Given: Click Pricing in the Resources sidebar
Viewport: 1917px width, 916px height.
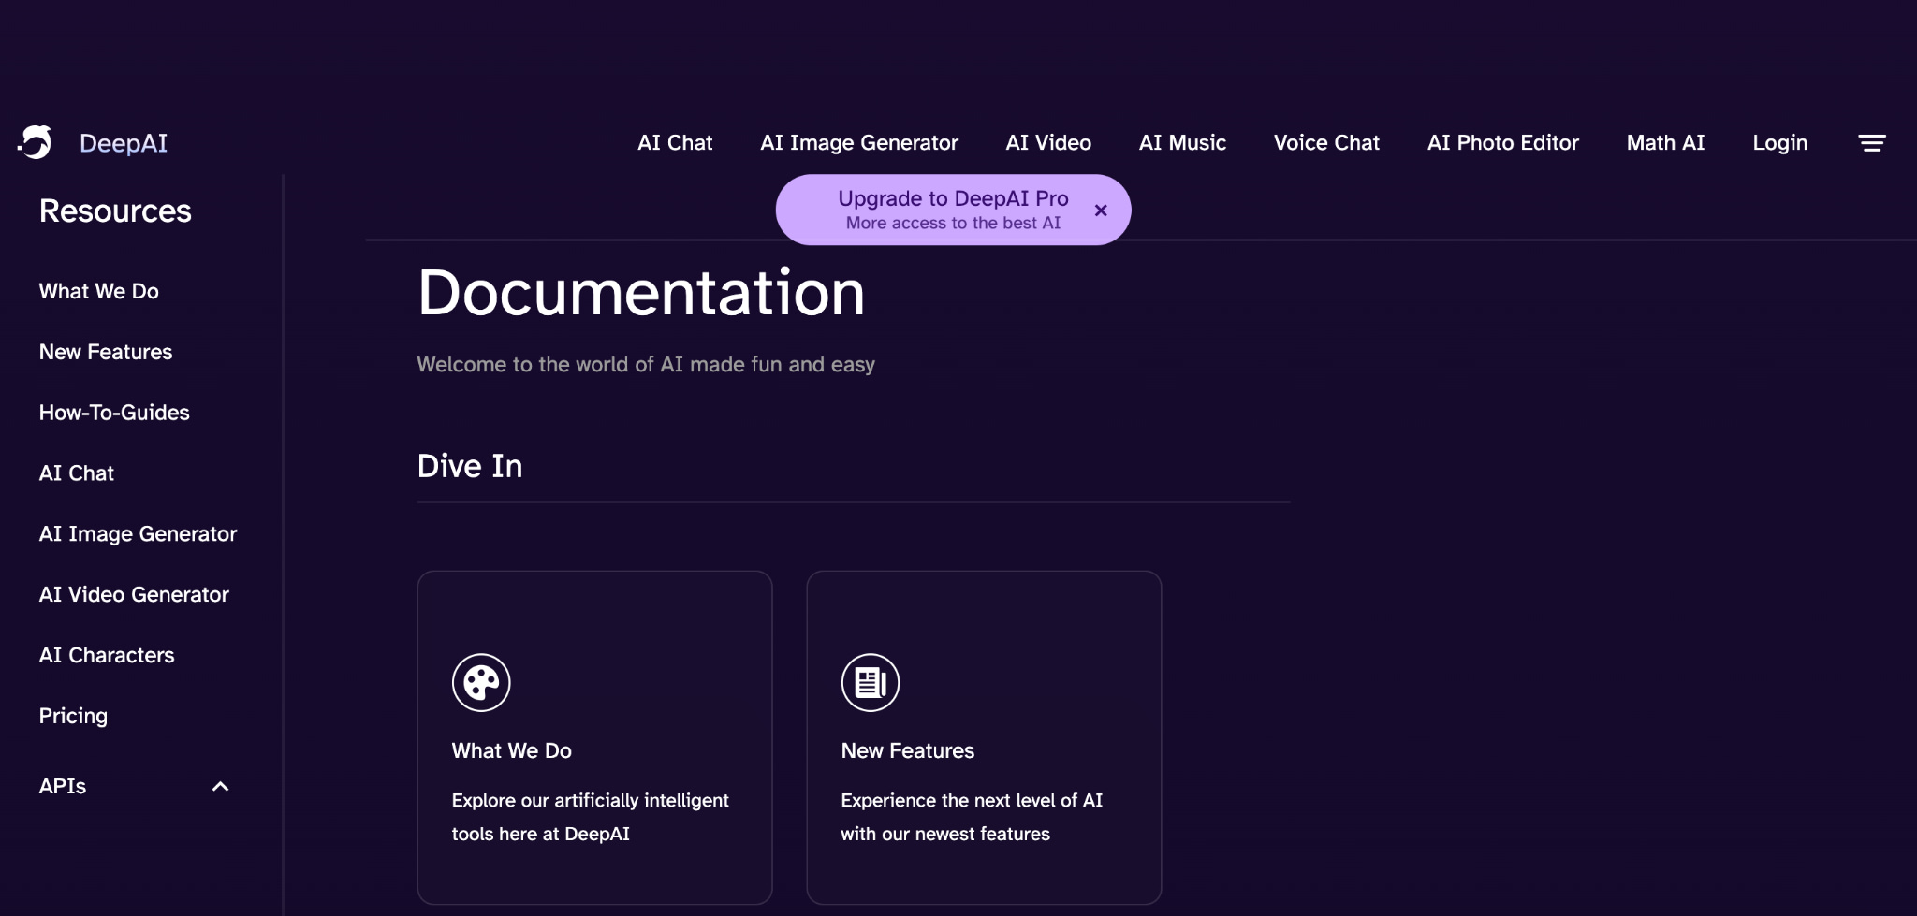Looking at the screenshot, I should (72, 716).
